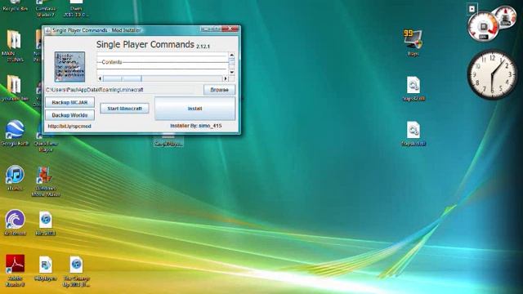
Task: Select the audio file icon beside BitTorrent
Action: point(46,223)
